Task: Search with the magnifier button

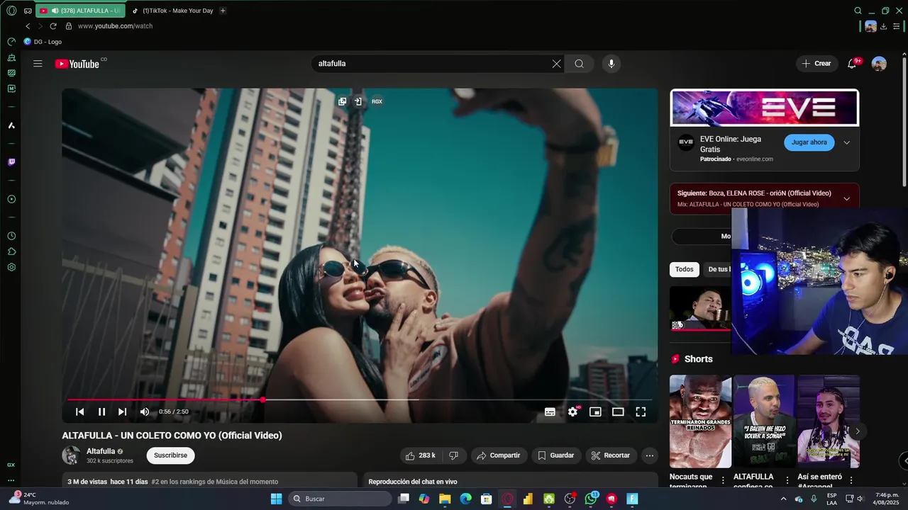Action: [x=580, y=64]
